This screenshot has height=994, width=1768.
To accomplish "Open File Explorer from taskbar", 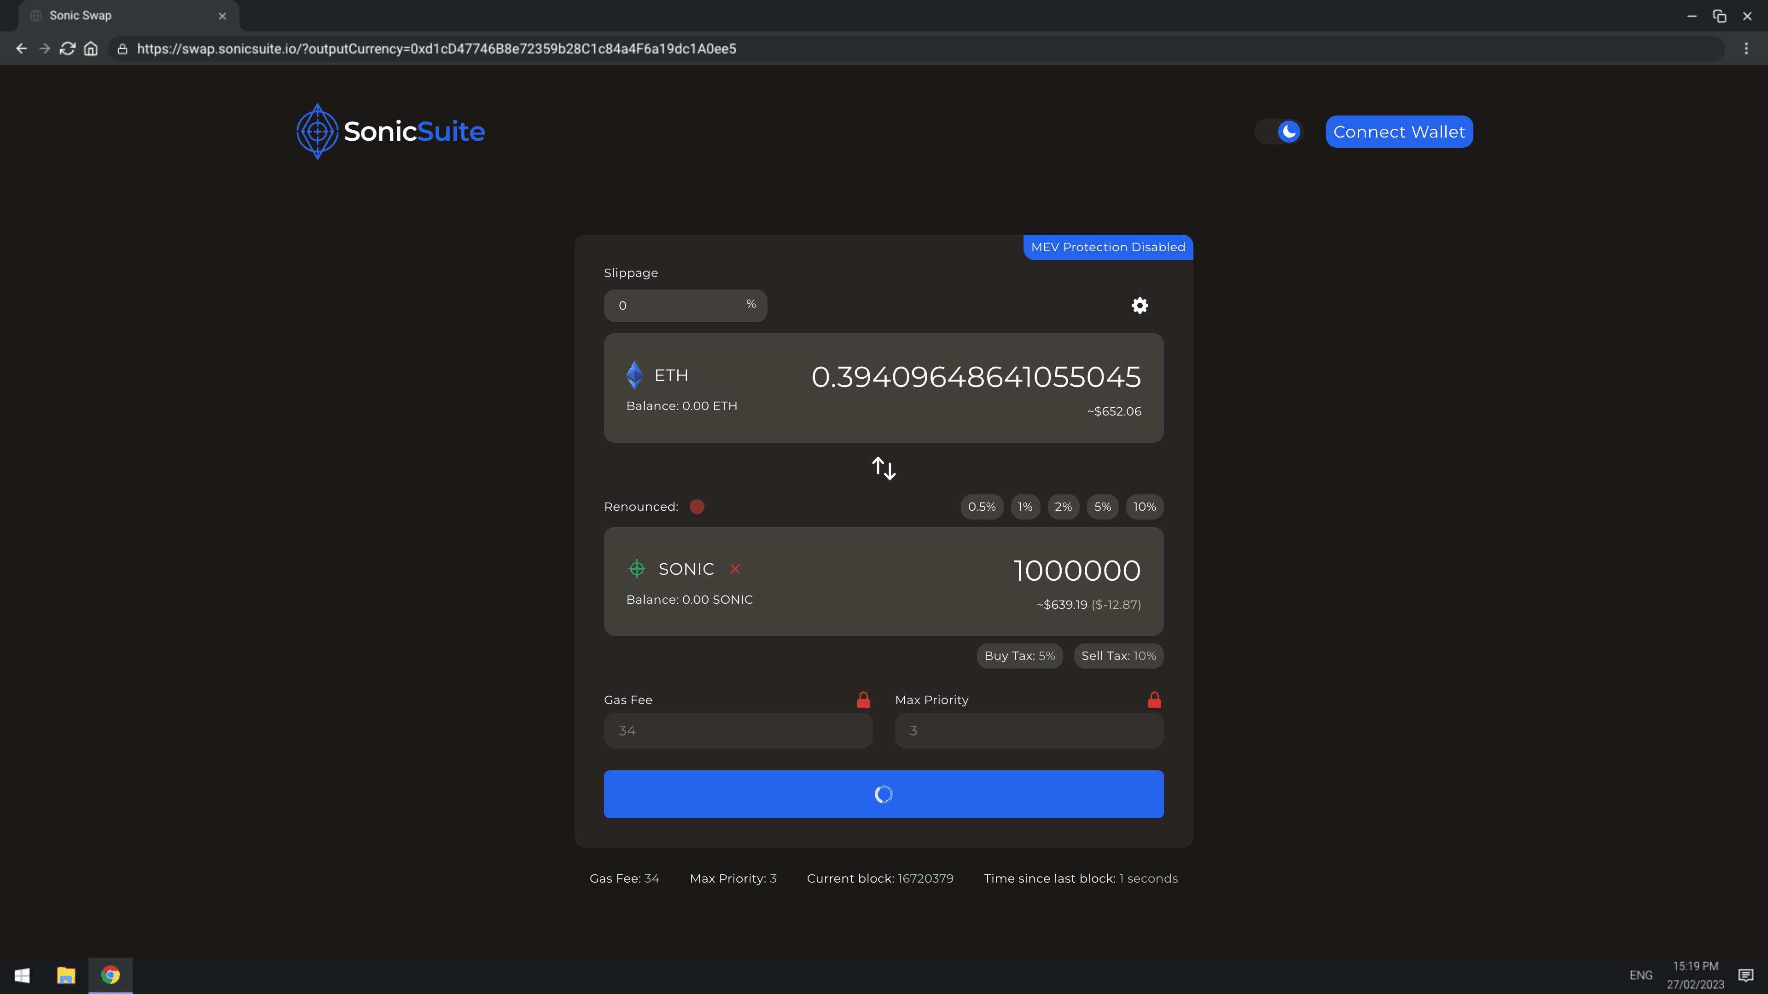I will [x=66, y=975].
